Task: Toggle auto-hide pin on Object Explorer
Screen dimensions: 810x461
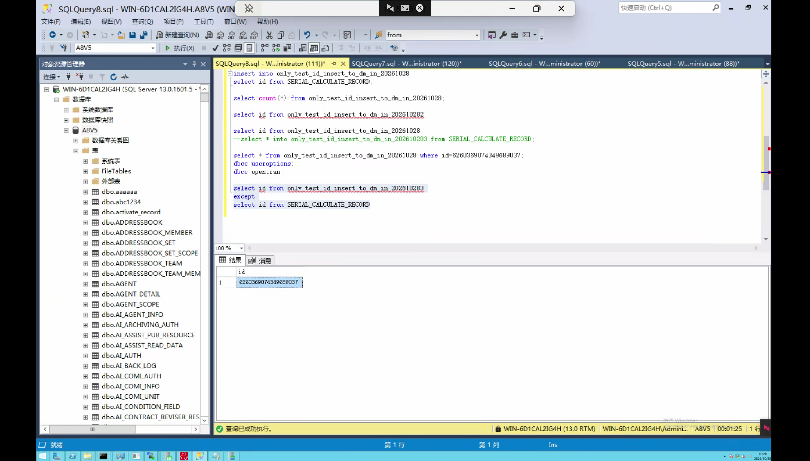Action: point(194,64)
